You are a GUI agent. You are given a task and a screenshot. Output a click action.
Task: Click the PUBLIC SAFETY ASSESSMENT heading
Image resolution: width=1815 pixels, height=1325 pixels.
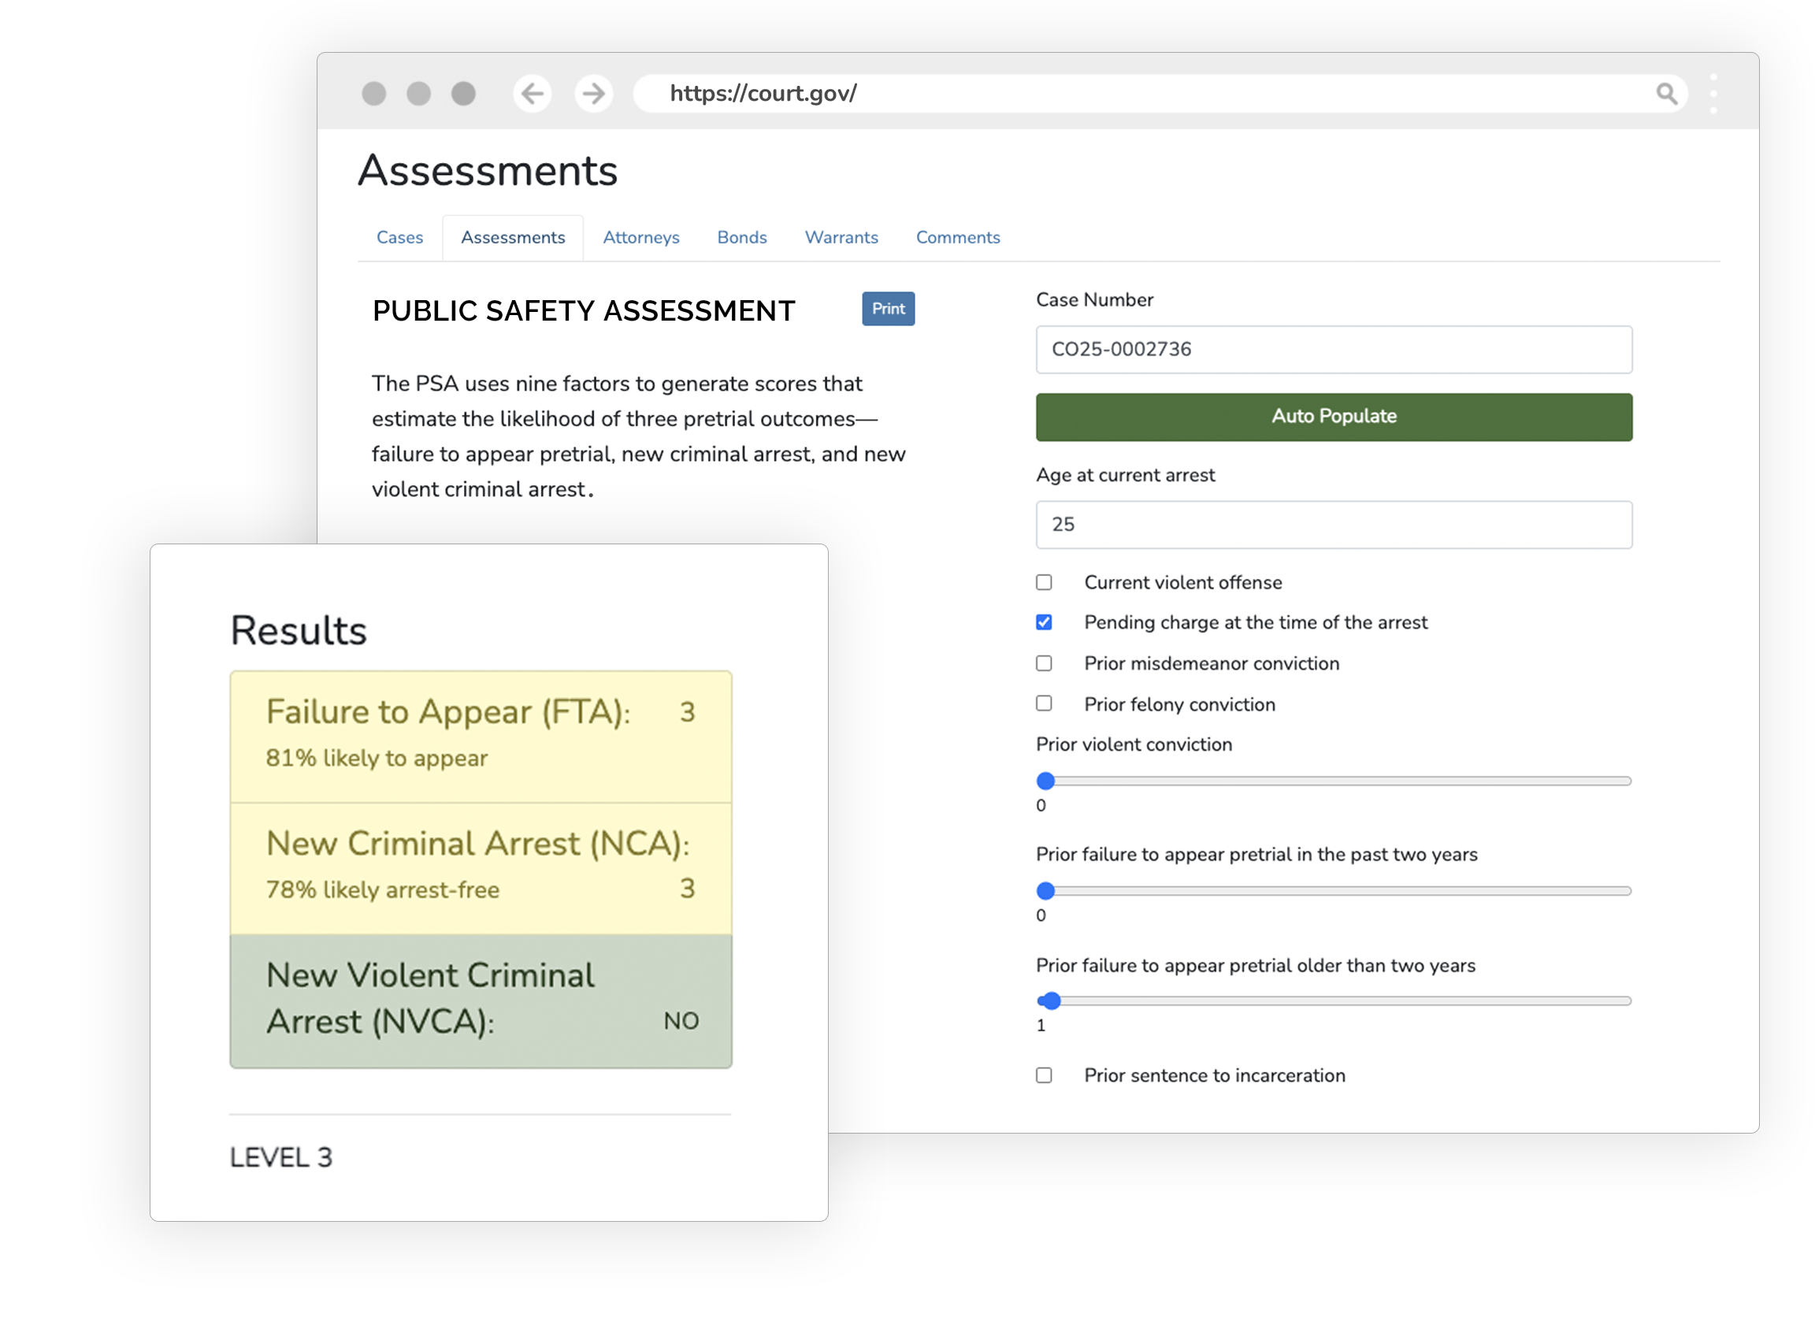(584, 311)
